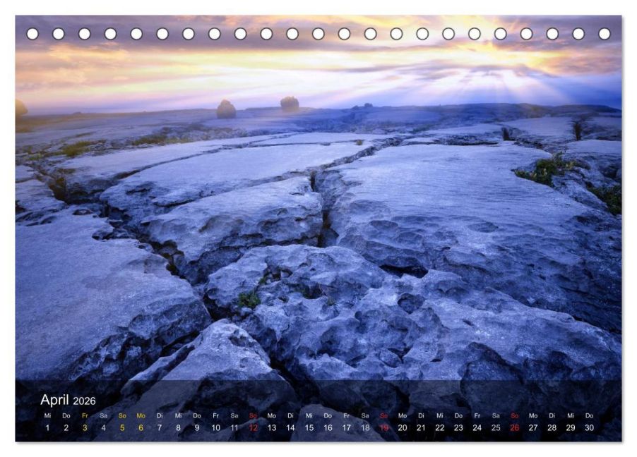Select the yellow Friday date 3
Screen dimensions: 637x457
[x=85, y=427]
